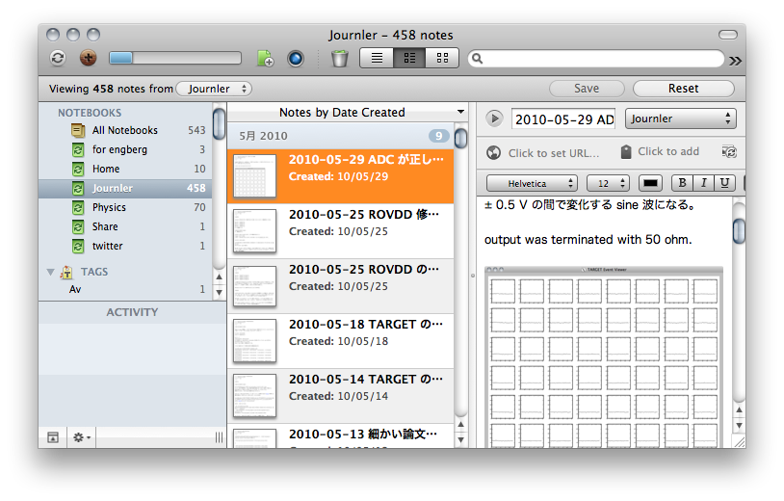Viewport: 784px width, 501px height.
Task: Click the sync refresh toolbar icon
Action: pyautogui.click(x=58, y=58)
